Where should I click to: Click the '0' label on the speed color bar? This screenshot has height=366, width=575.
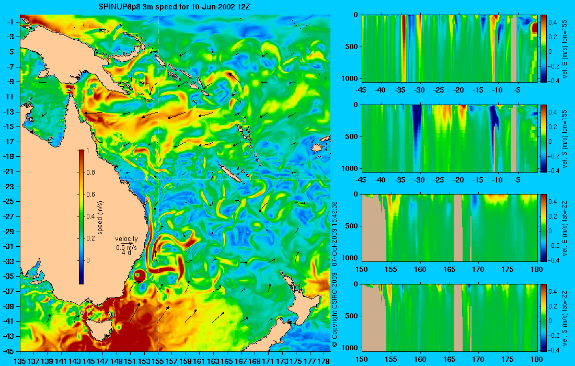88,260
